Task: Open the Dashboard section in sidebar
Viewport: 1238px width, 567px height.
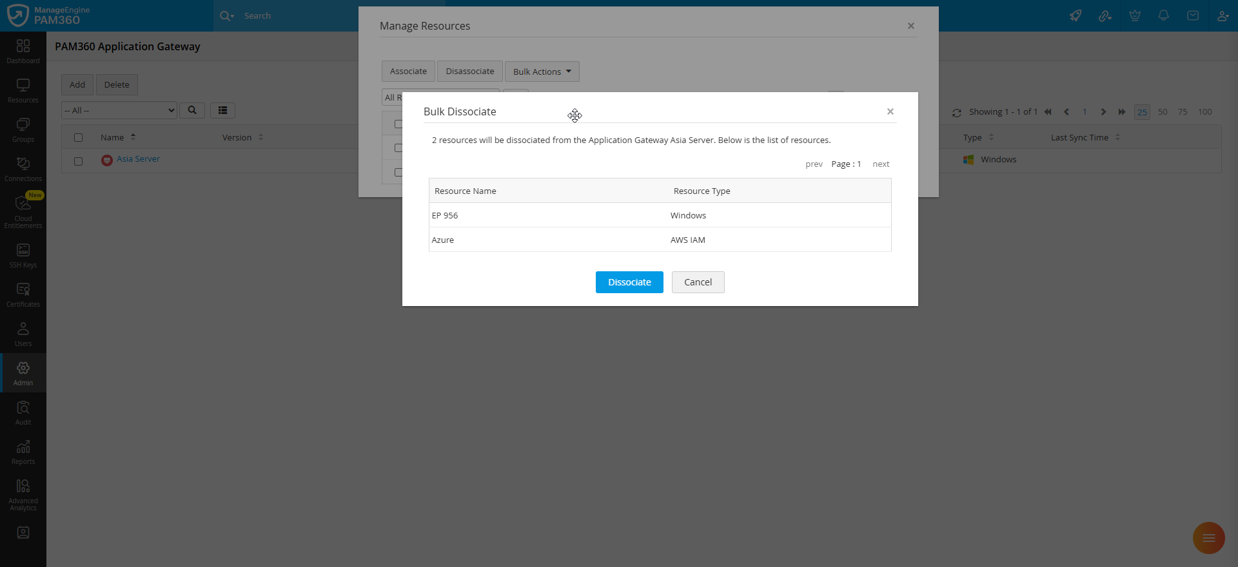Action: 23,51
